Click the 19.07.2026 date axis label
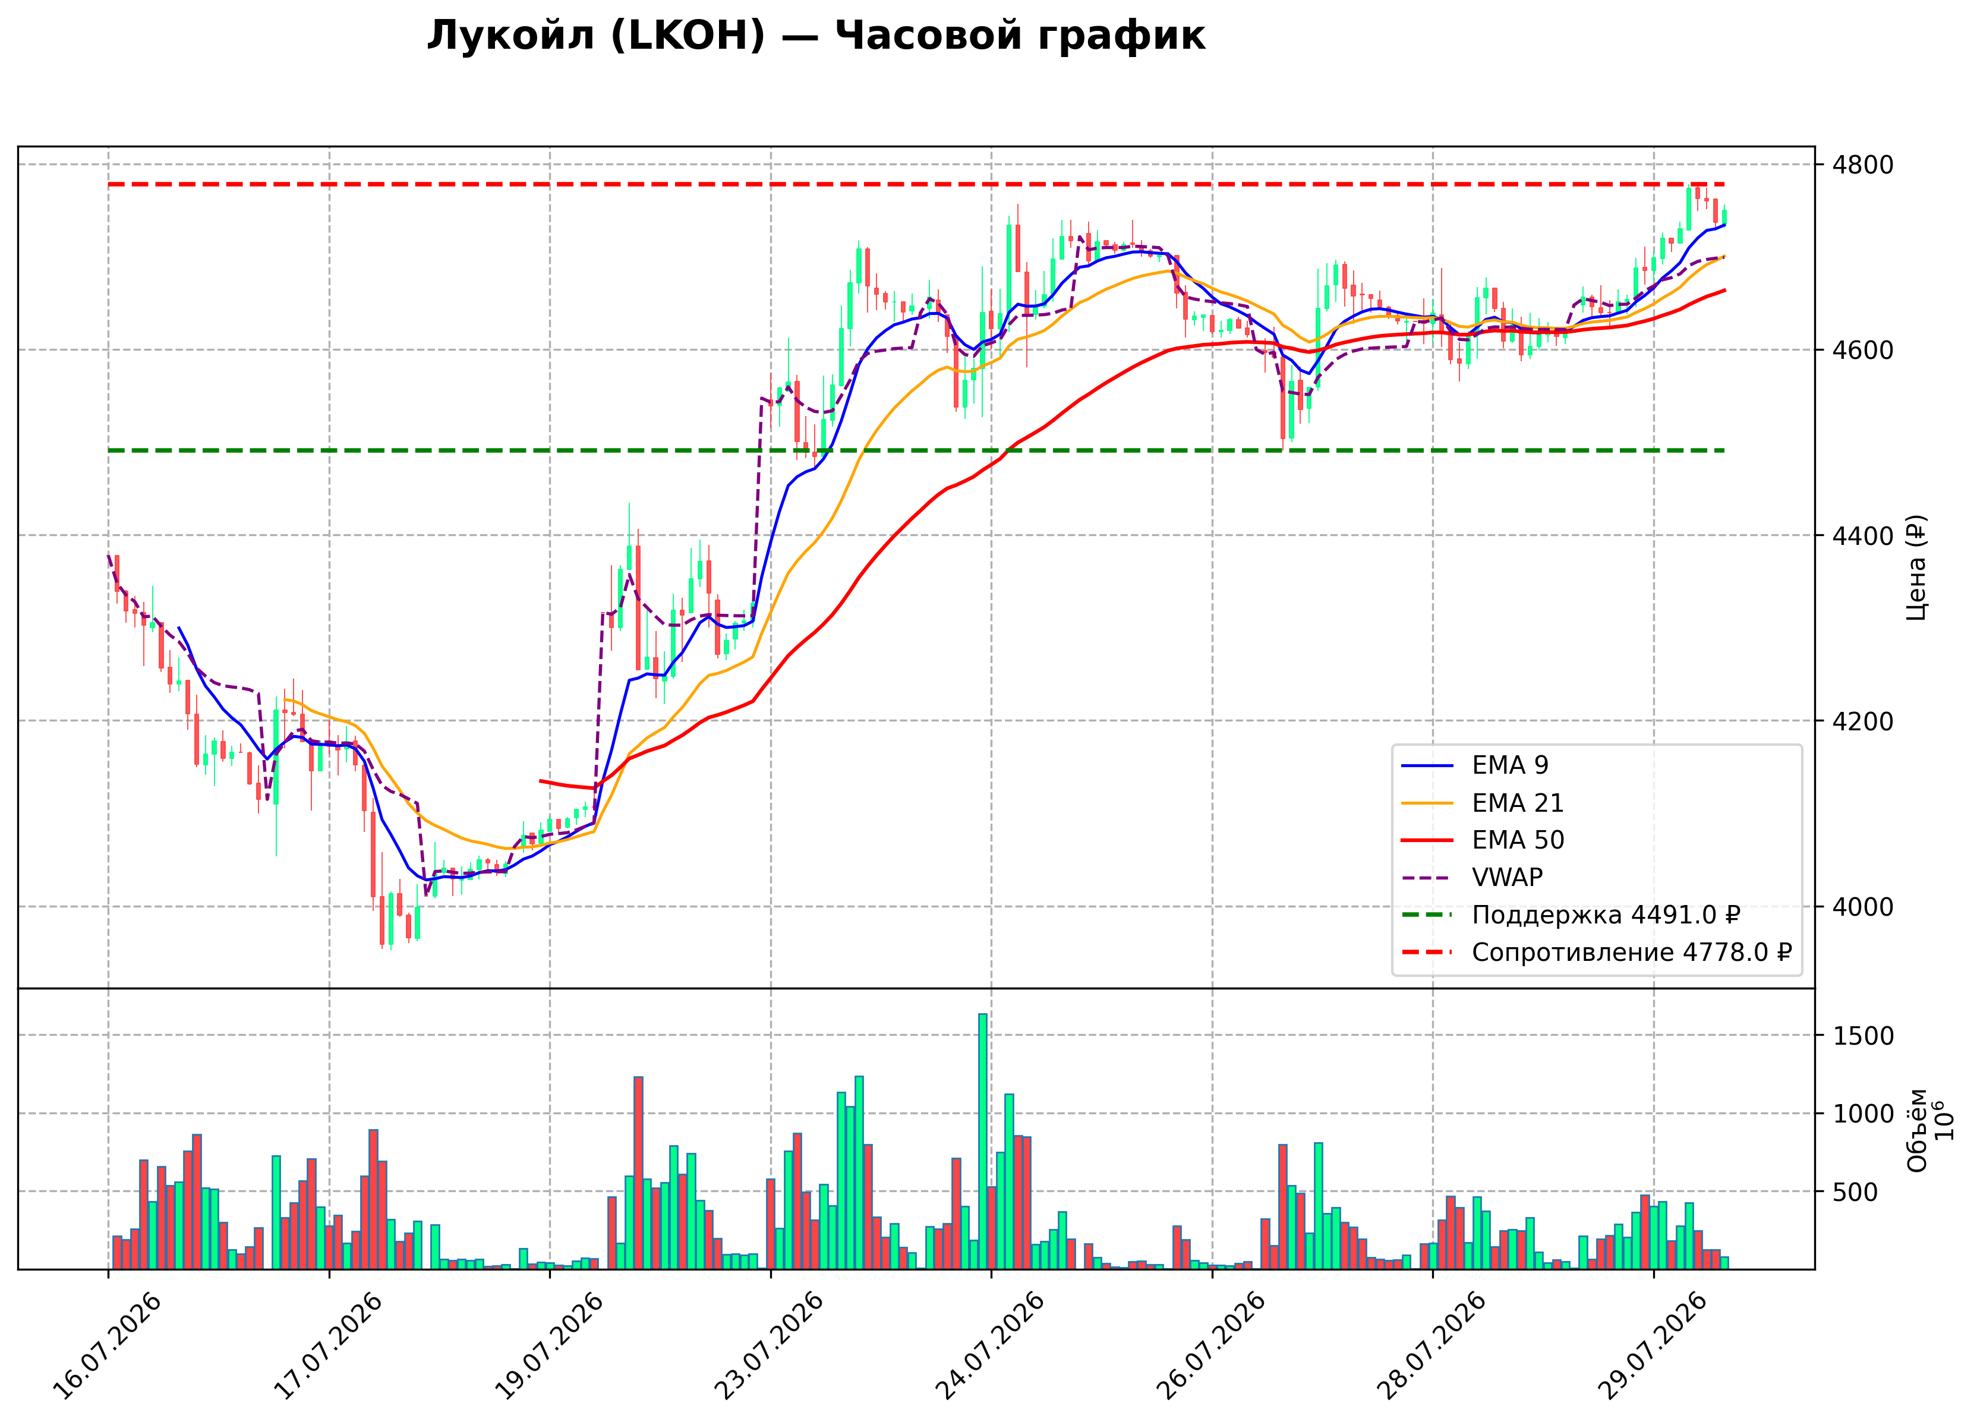The image size is (1977, 1422). [548, 1345]
